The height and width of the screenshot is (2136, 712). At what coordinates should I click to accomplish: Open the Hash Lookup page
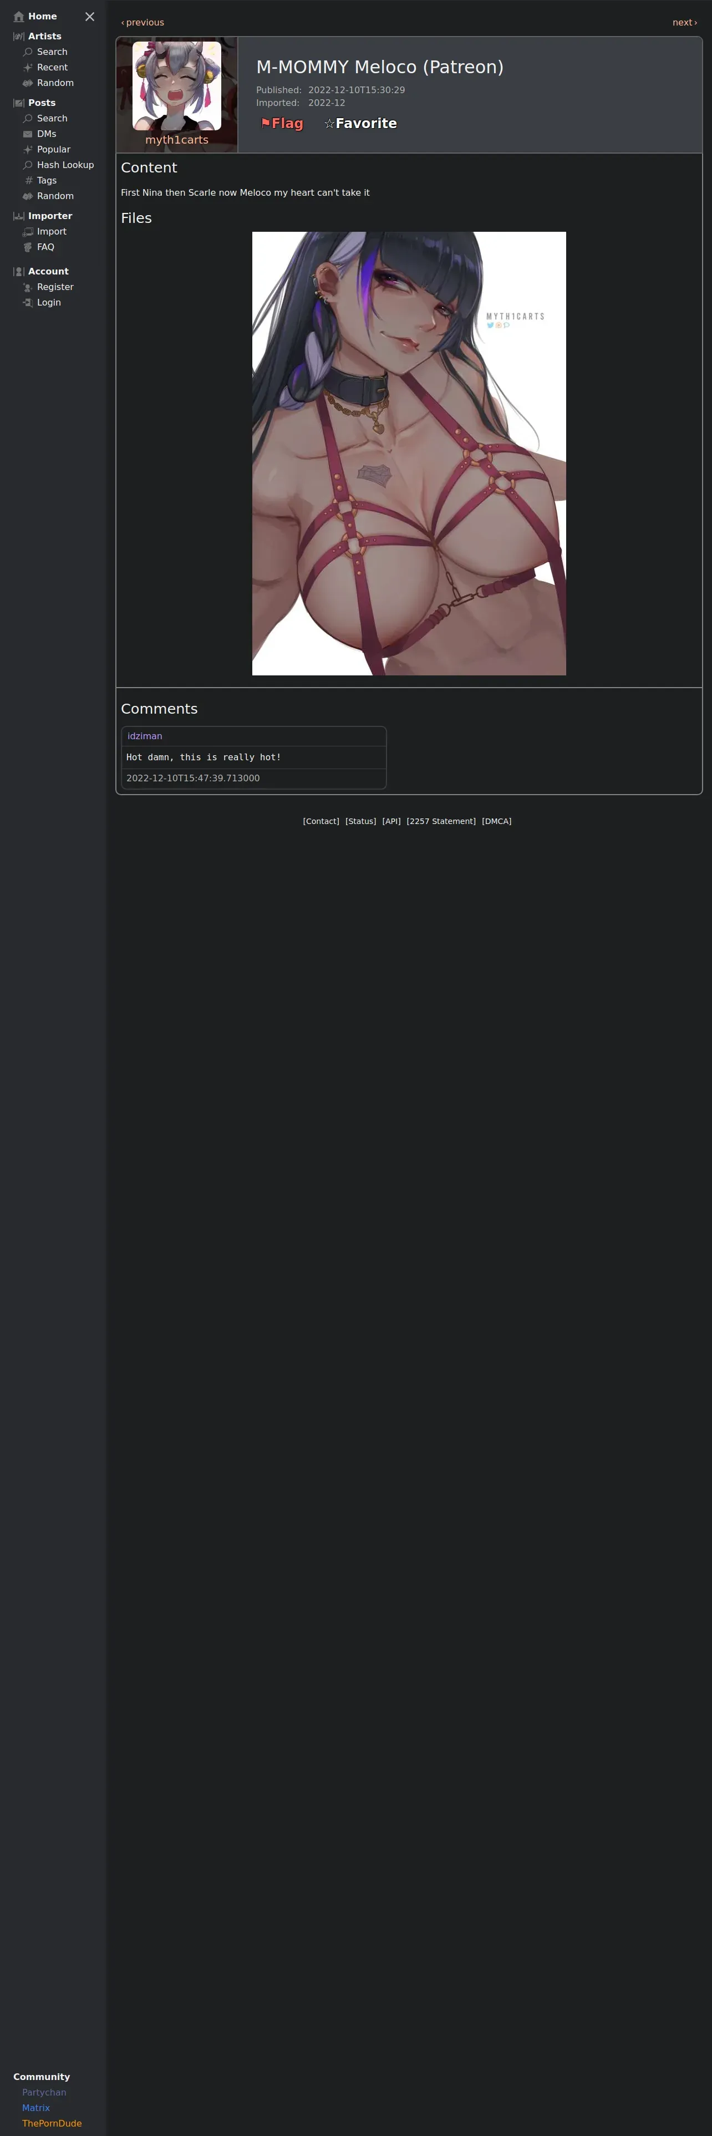(x=65, y=165)
